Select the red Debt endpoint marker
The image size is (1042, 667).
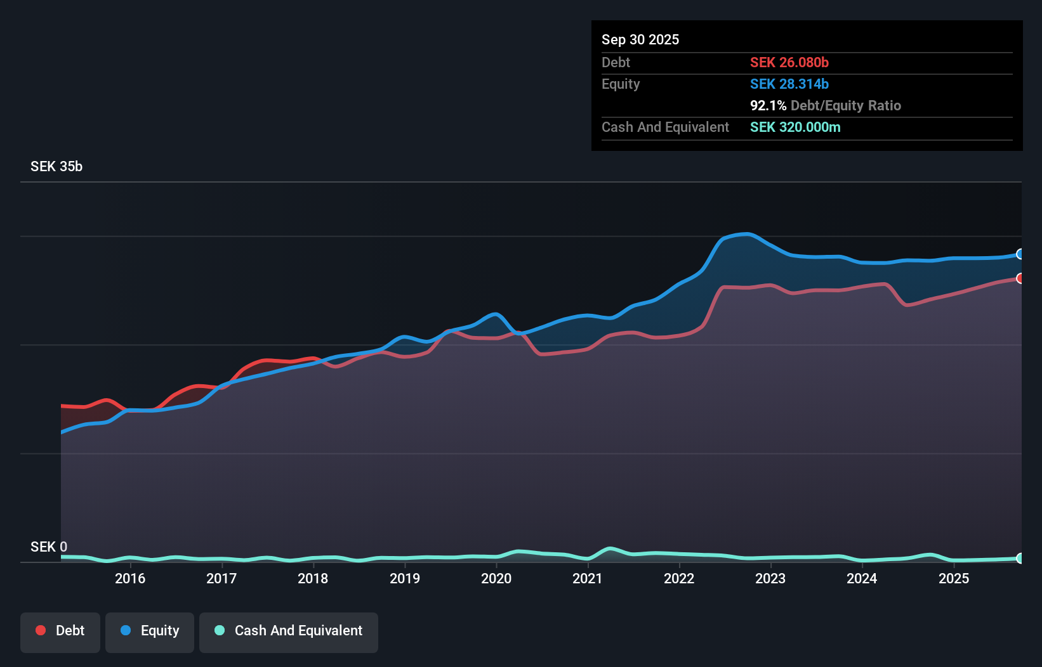coord(1020,278)
